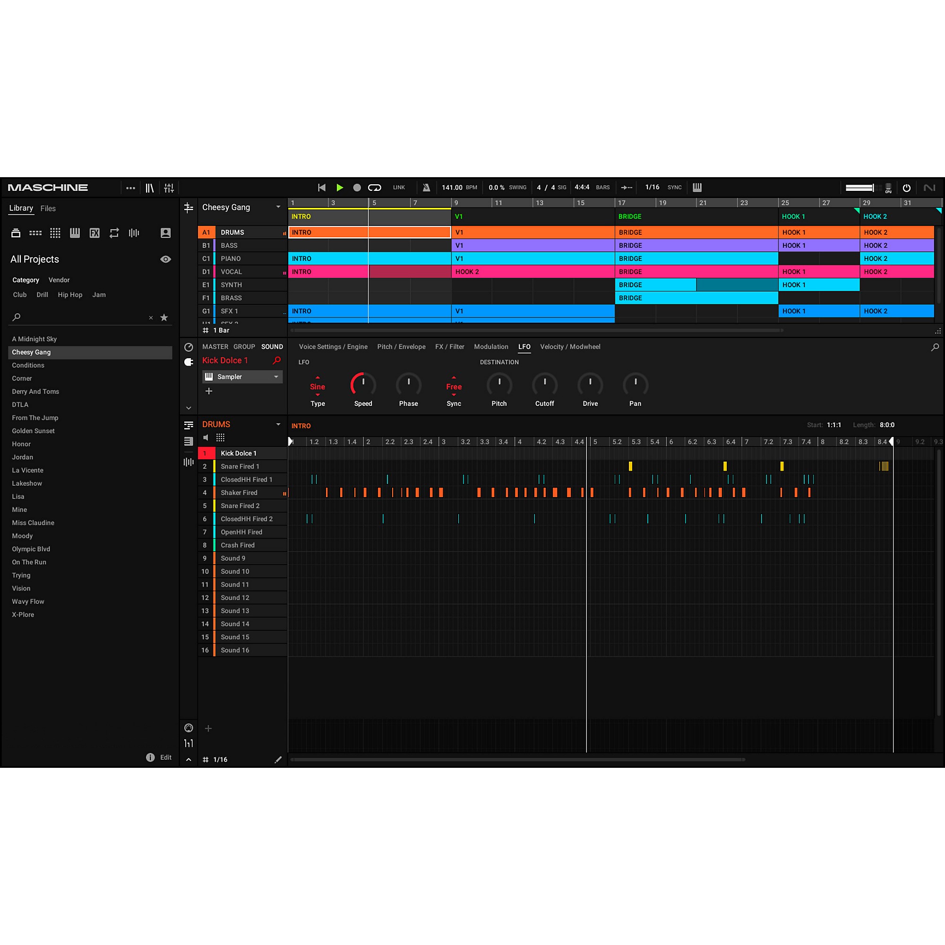Open the loops category icon in Library
This screenshot has height=945, width=945.
coord(114,233)
